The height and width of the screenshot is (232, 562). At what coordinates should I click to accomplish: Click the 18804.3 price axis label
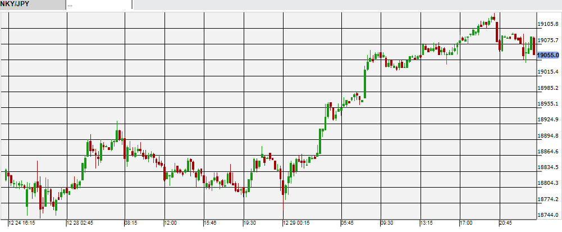(548, 183)
